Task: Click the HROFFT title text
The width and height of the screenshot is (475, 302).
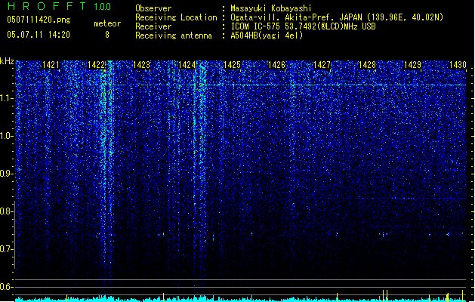Action: click(x=47, y=6)
